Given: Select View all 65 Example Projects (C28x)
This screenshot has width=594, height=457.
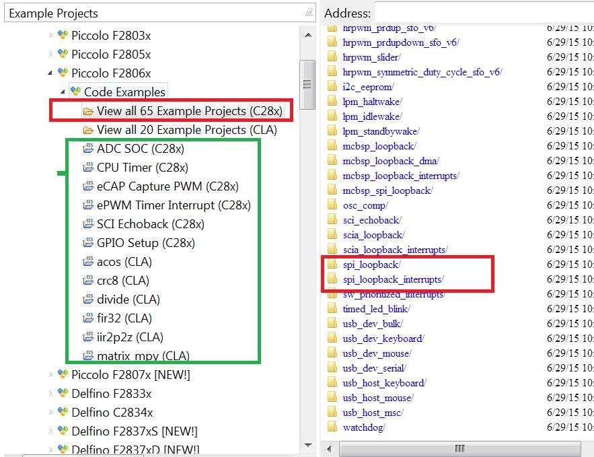Looking at the screenshot, I should (x=190, y=111).
